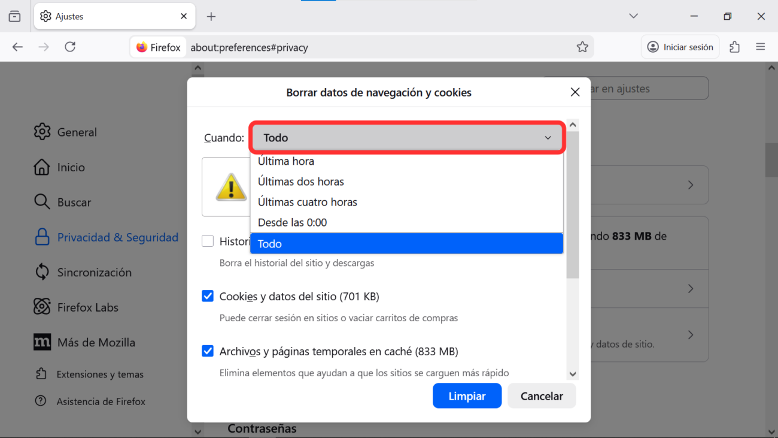The width and height of the screenshot is (778, 438).
Task: Bookmark this page with the star icon
Action: pos(582,47)
